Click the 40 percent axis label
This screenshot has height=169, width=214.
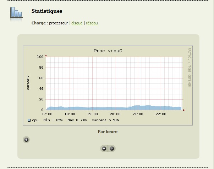click(41, 89)
